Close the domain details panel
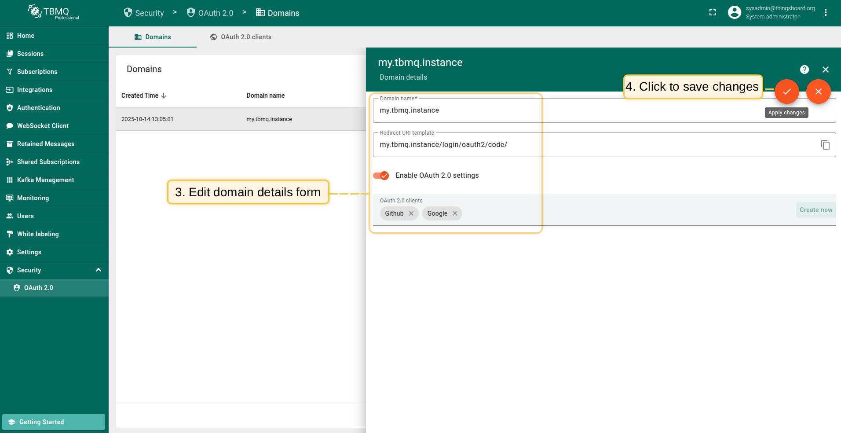The height and width of the screenshot is (433, 841). point(825,70)
